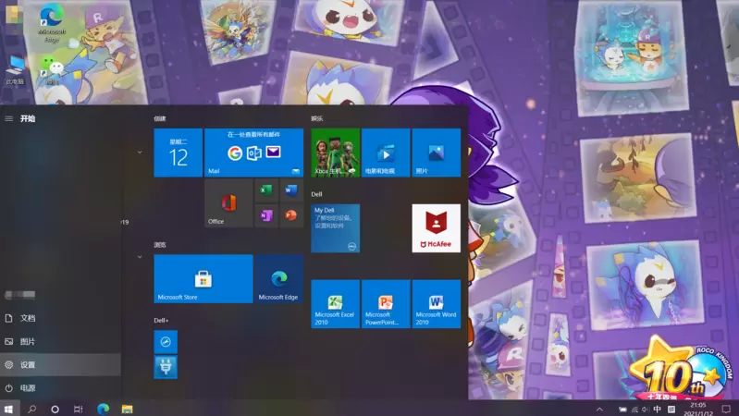The width and height of the screenshot is (739, 416).
Task: Open 设置 settings in start menu
Action: [60, 364]
